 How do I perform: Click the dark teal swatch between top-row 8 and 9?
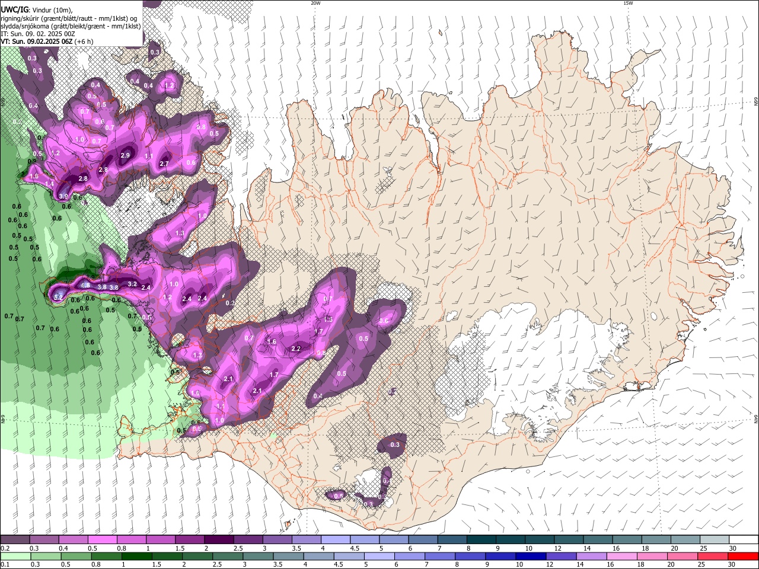pos(481,539)
